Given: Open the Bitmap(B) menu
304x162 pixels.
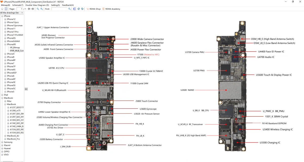Looking at the screenshot, I should tap(6, 5).
